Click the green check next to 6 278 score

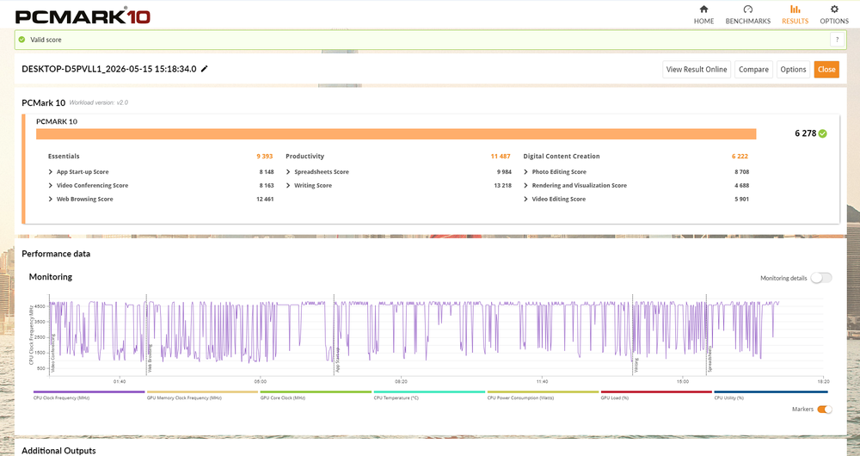tap(823, 133)
